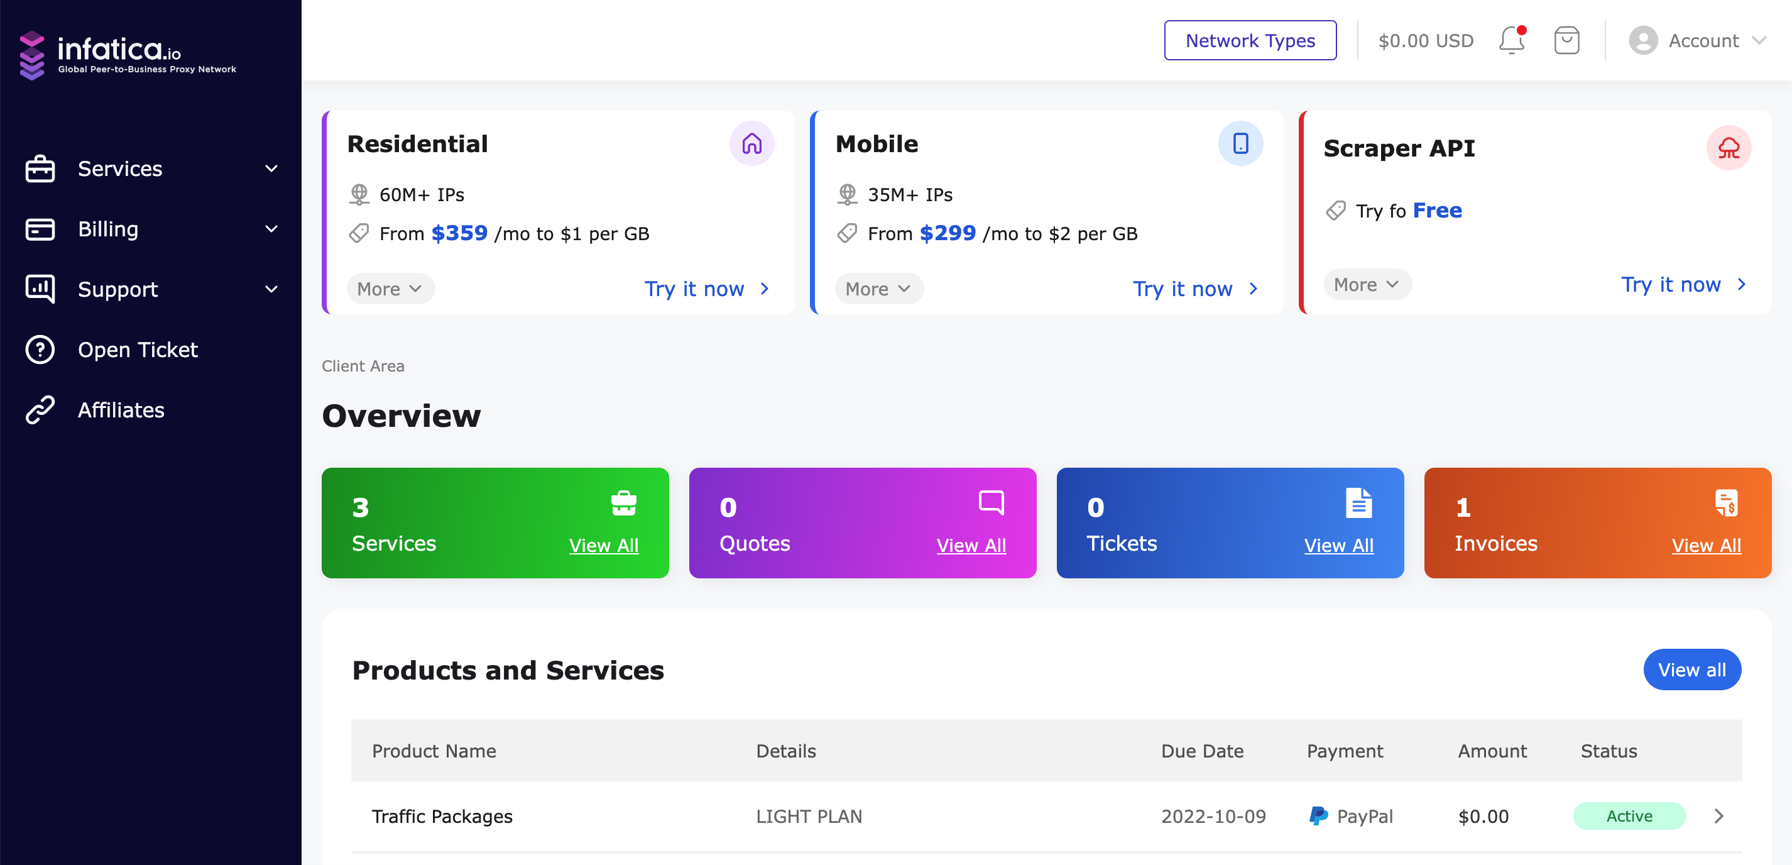Open the Account dropdown

1697,40
